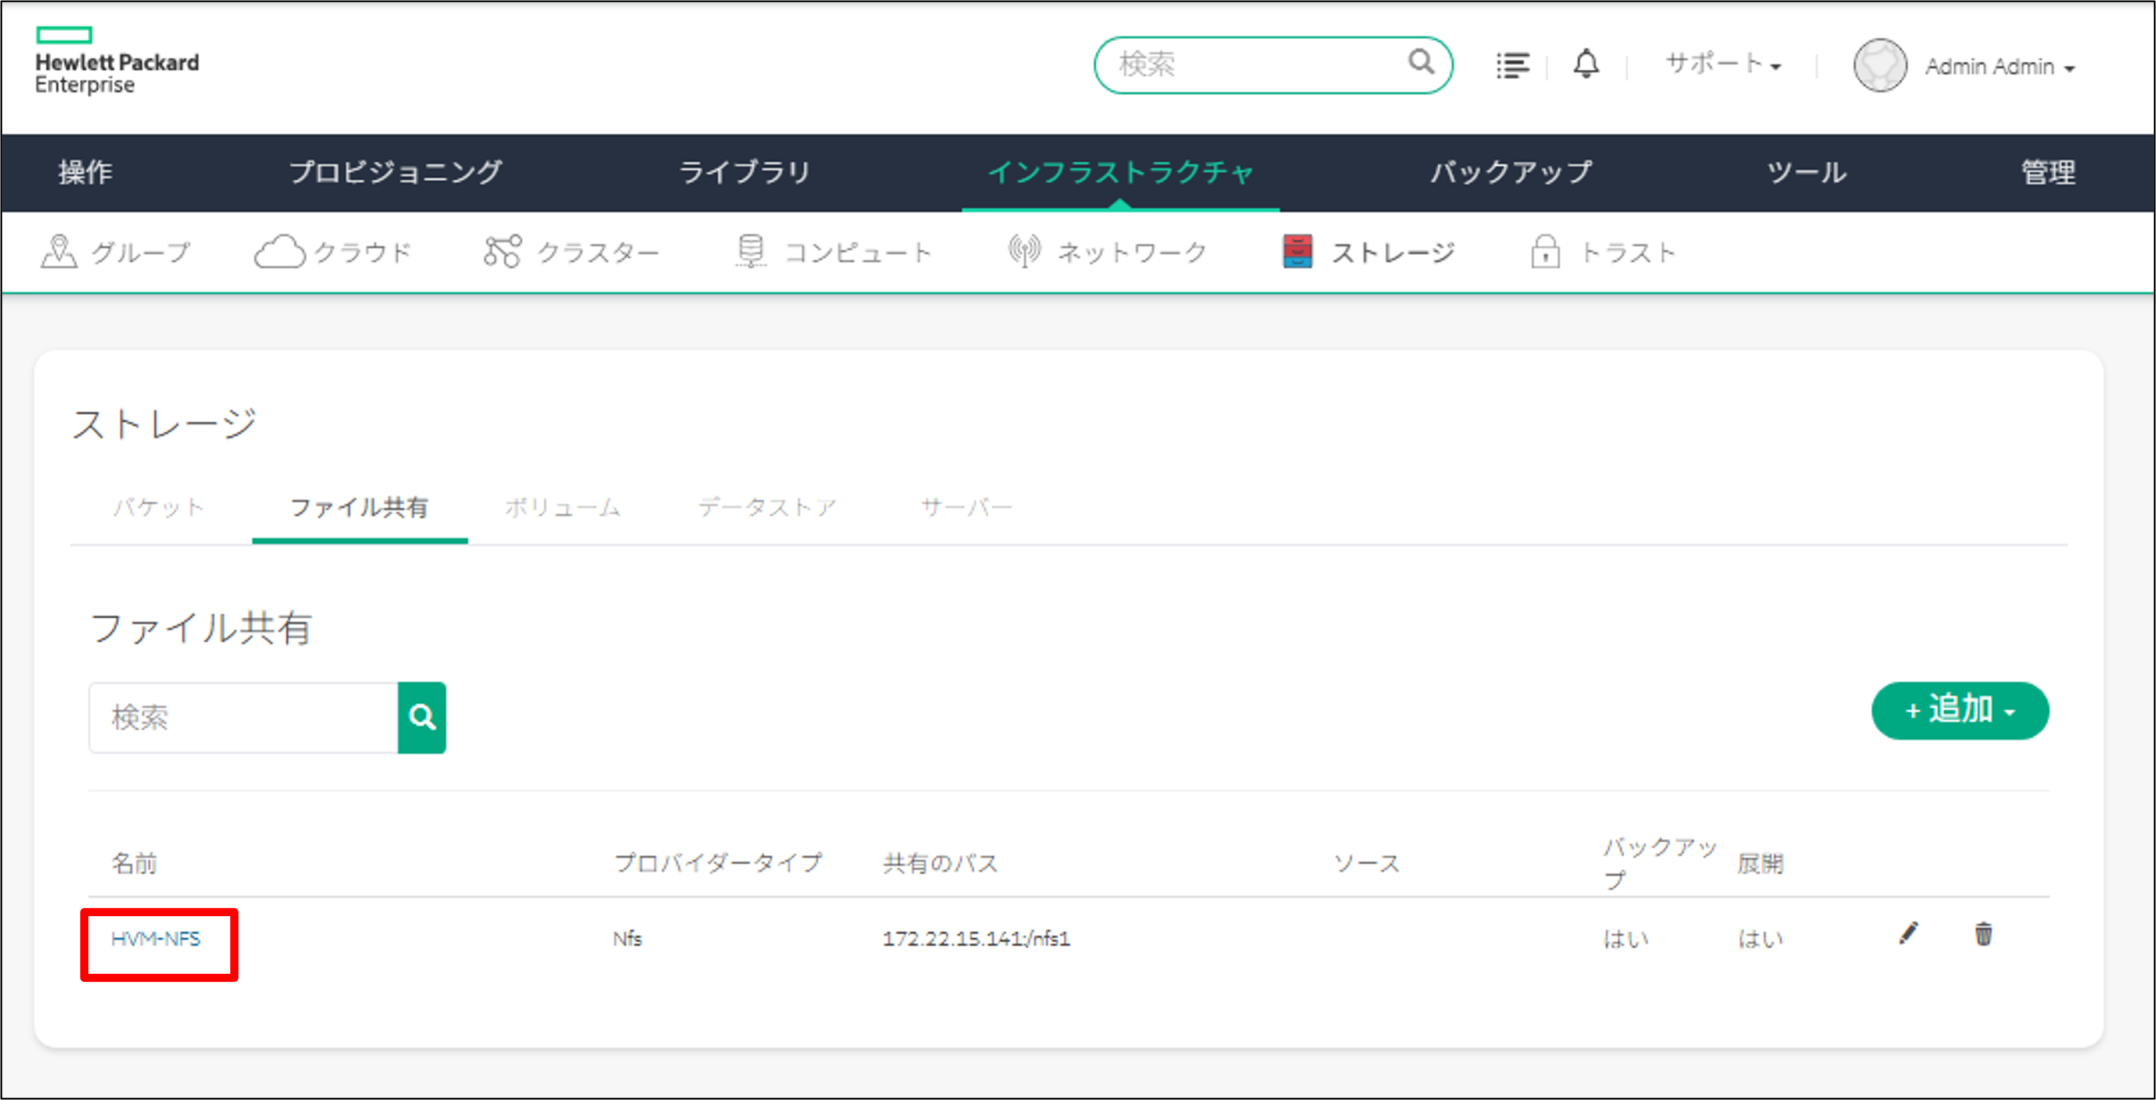2156x1100 pixels.
Task: Delete HVM-NFS using the trash icon
Action: [x=1983, y=934]
